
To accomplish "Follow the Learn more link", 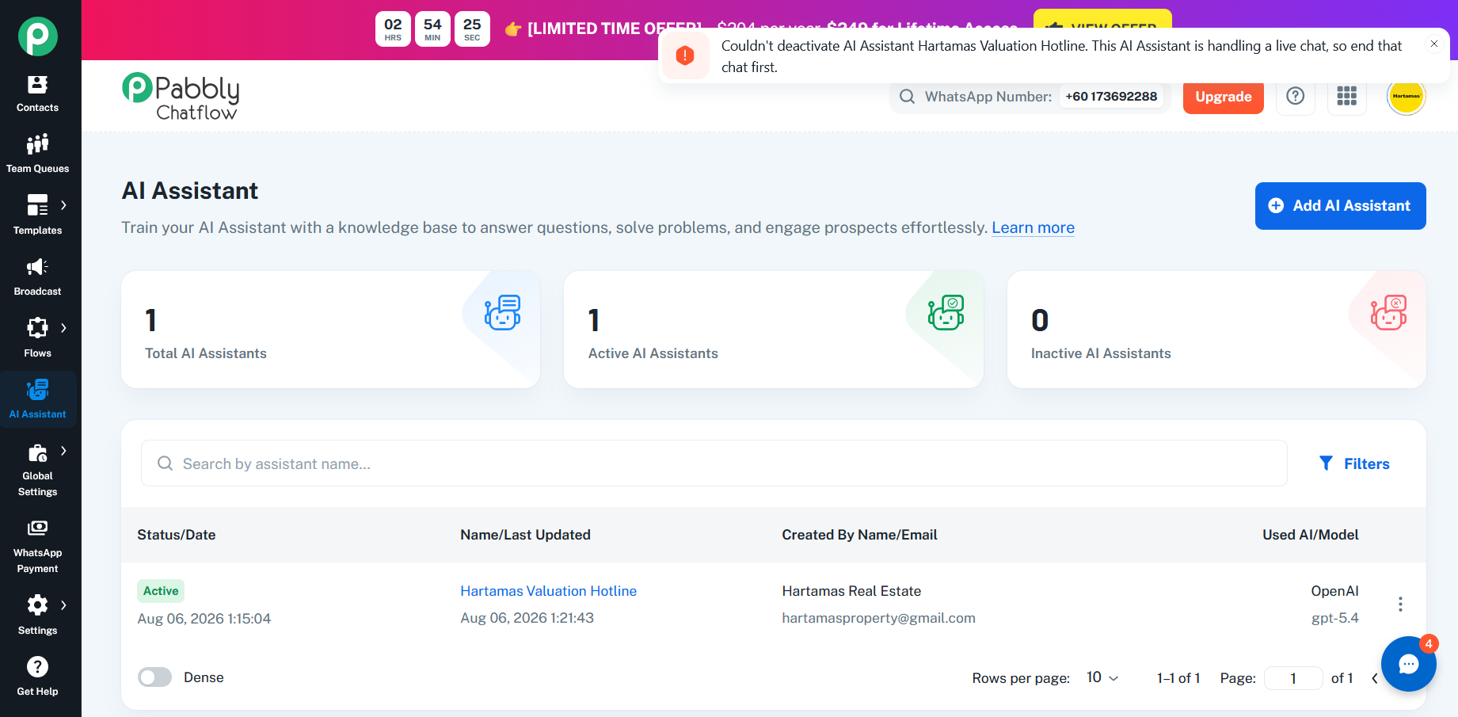I will tap(1033, 227).
